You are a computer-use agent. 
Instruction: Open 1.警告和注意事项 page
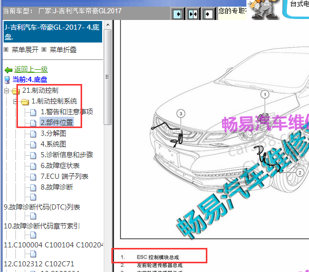click(x=67, y=112)
